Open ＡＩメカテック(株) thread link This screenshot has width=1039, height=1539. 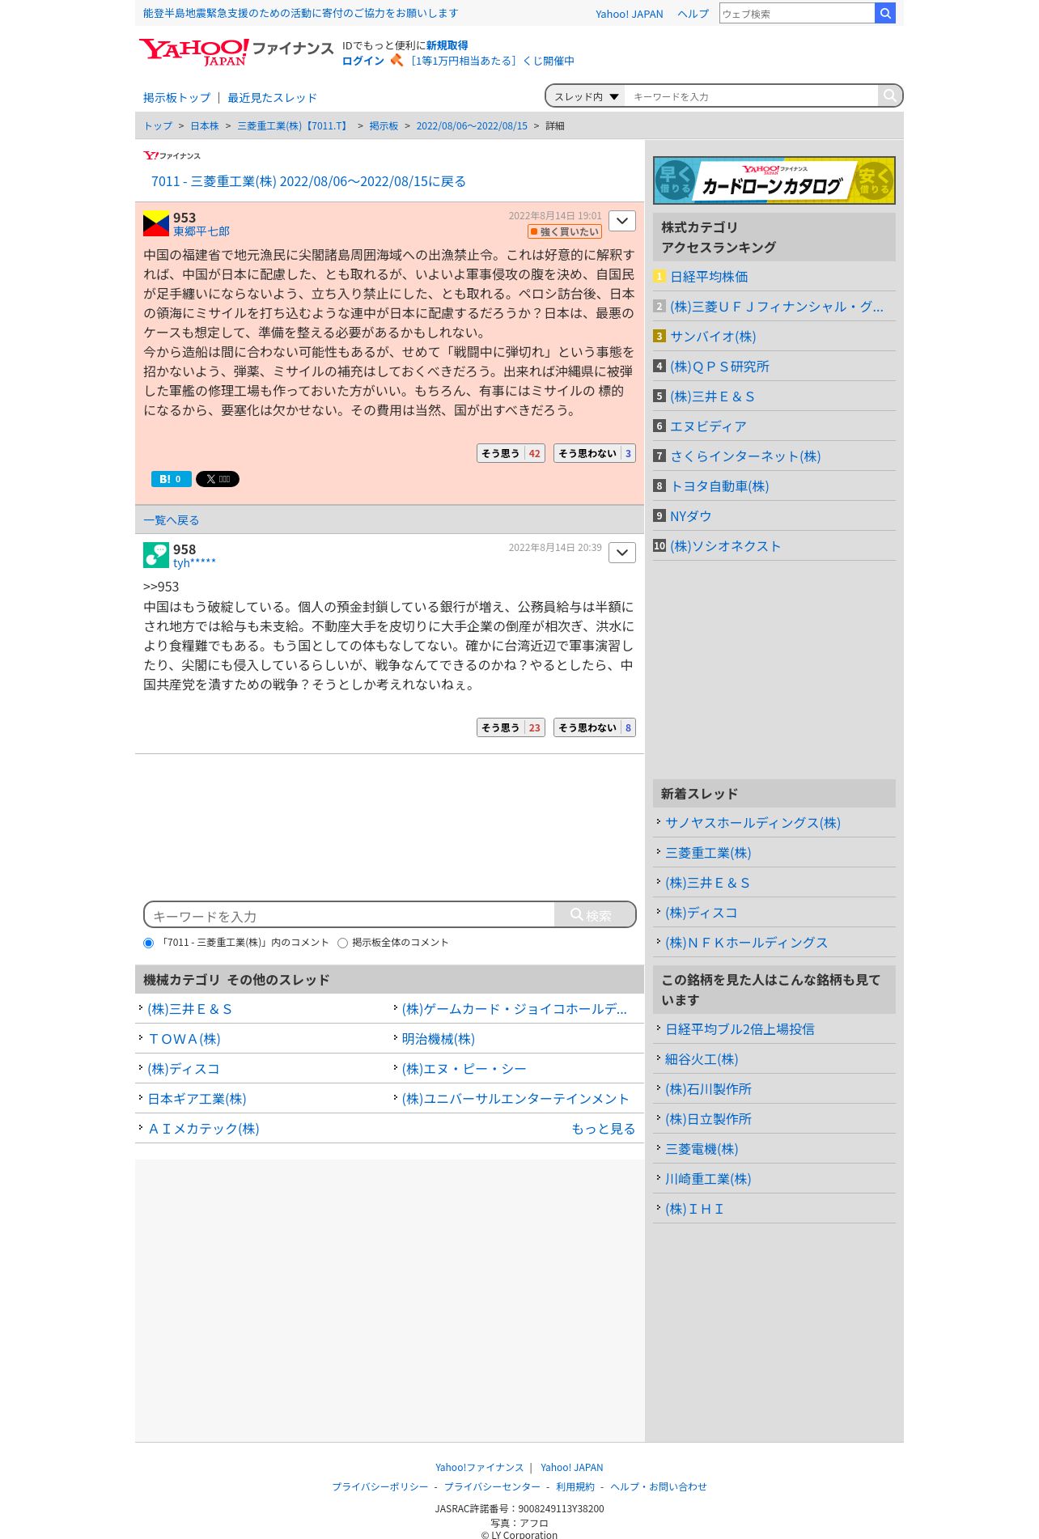[203, 1129]
